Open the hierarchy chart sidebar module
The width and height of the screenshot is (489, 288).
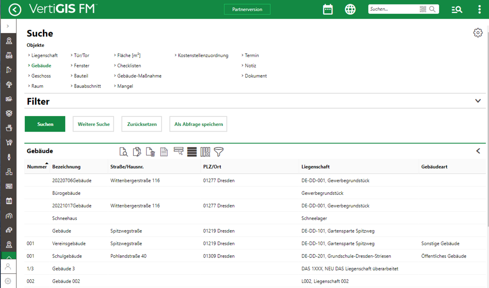tap(9, 171)
